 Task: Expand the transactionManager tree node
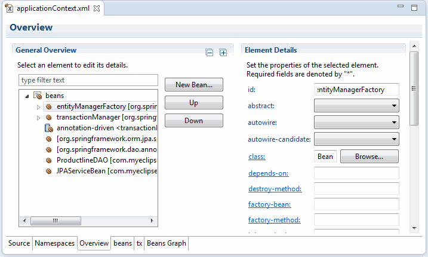click(39, 118)
